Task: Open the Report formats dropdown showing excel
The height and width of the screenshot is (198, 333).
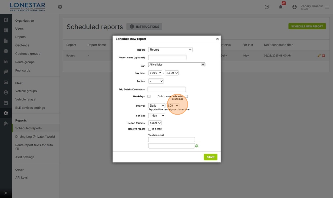Action: pos(155,123)
